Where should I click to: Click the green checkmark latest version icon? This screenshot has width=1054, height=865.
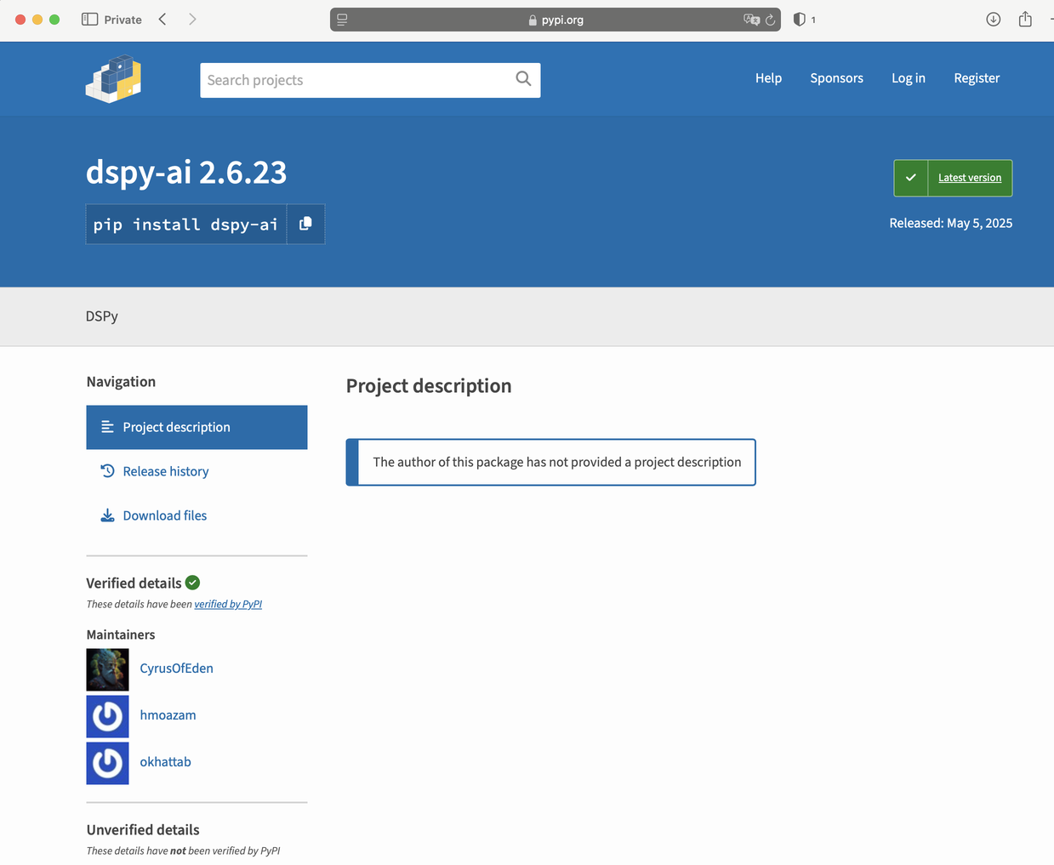click(911, 178)
